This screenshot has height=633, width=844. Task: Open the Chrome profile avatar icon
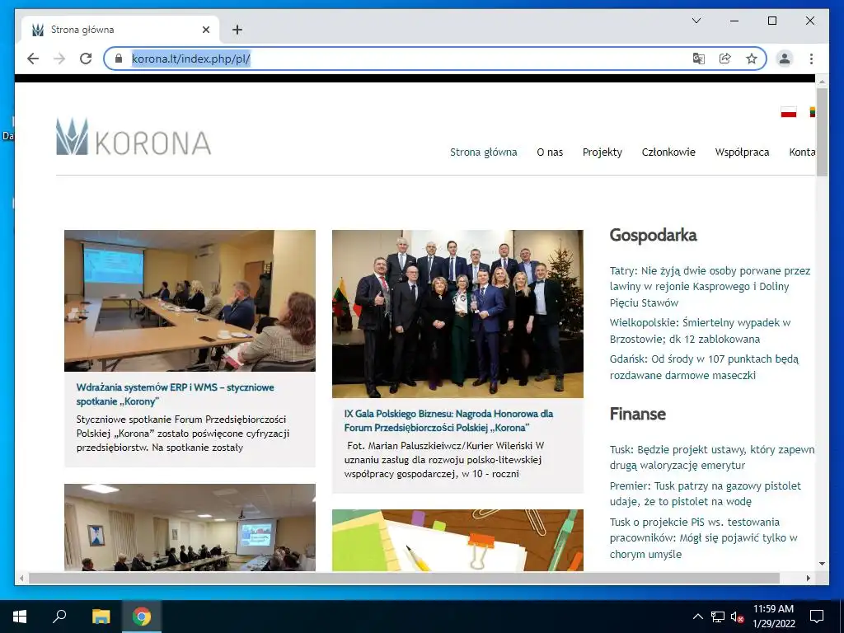[785, 59]
